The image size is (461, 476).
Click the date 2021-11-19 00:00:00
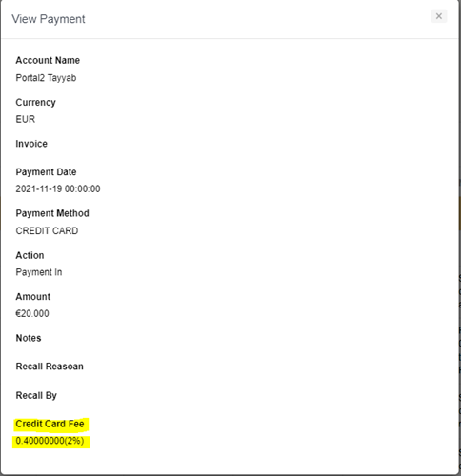(x=58, y=189)
